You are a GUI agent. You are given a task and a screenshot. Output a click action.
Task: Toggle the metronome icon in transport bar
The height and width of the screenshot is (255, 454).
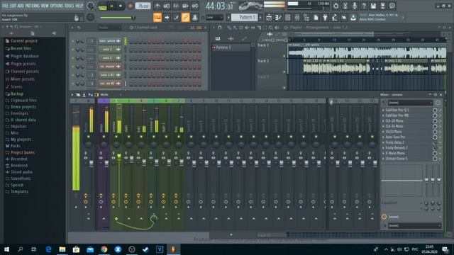(x=157, y=6)
